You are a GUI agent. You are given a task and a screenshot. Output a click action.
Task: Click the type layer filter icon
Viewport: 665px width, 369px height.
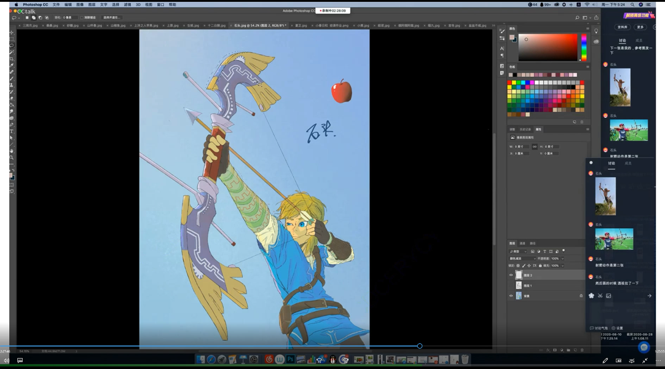click(545, 252)
